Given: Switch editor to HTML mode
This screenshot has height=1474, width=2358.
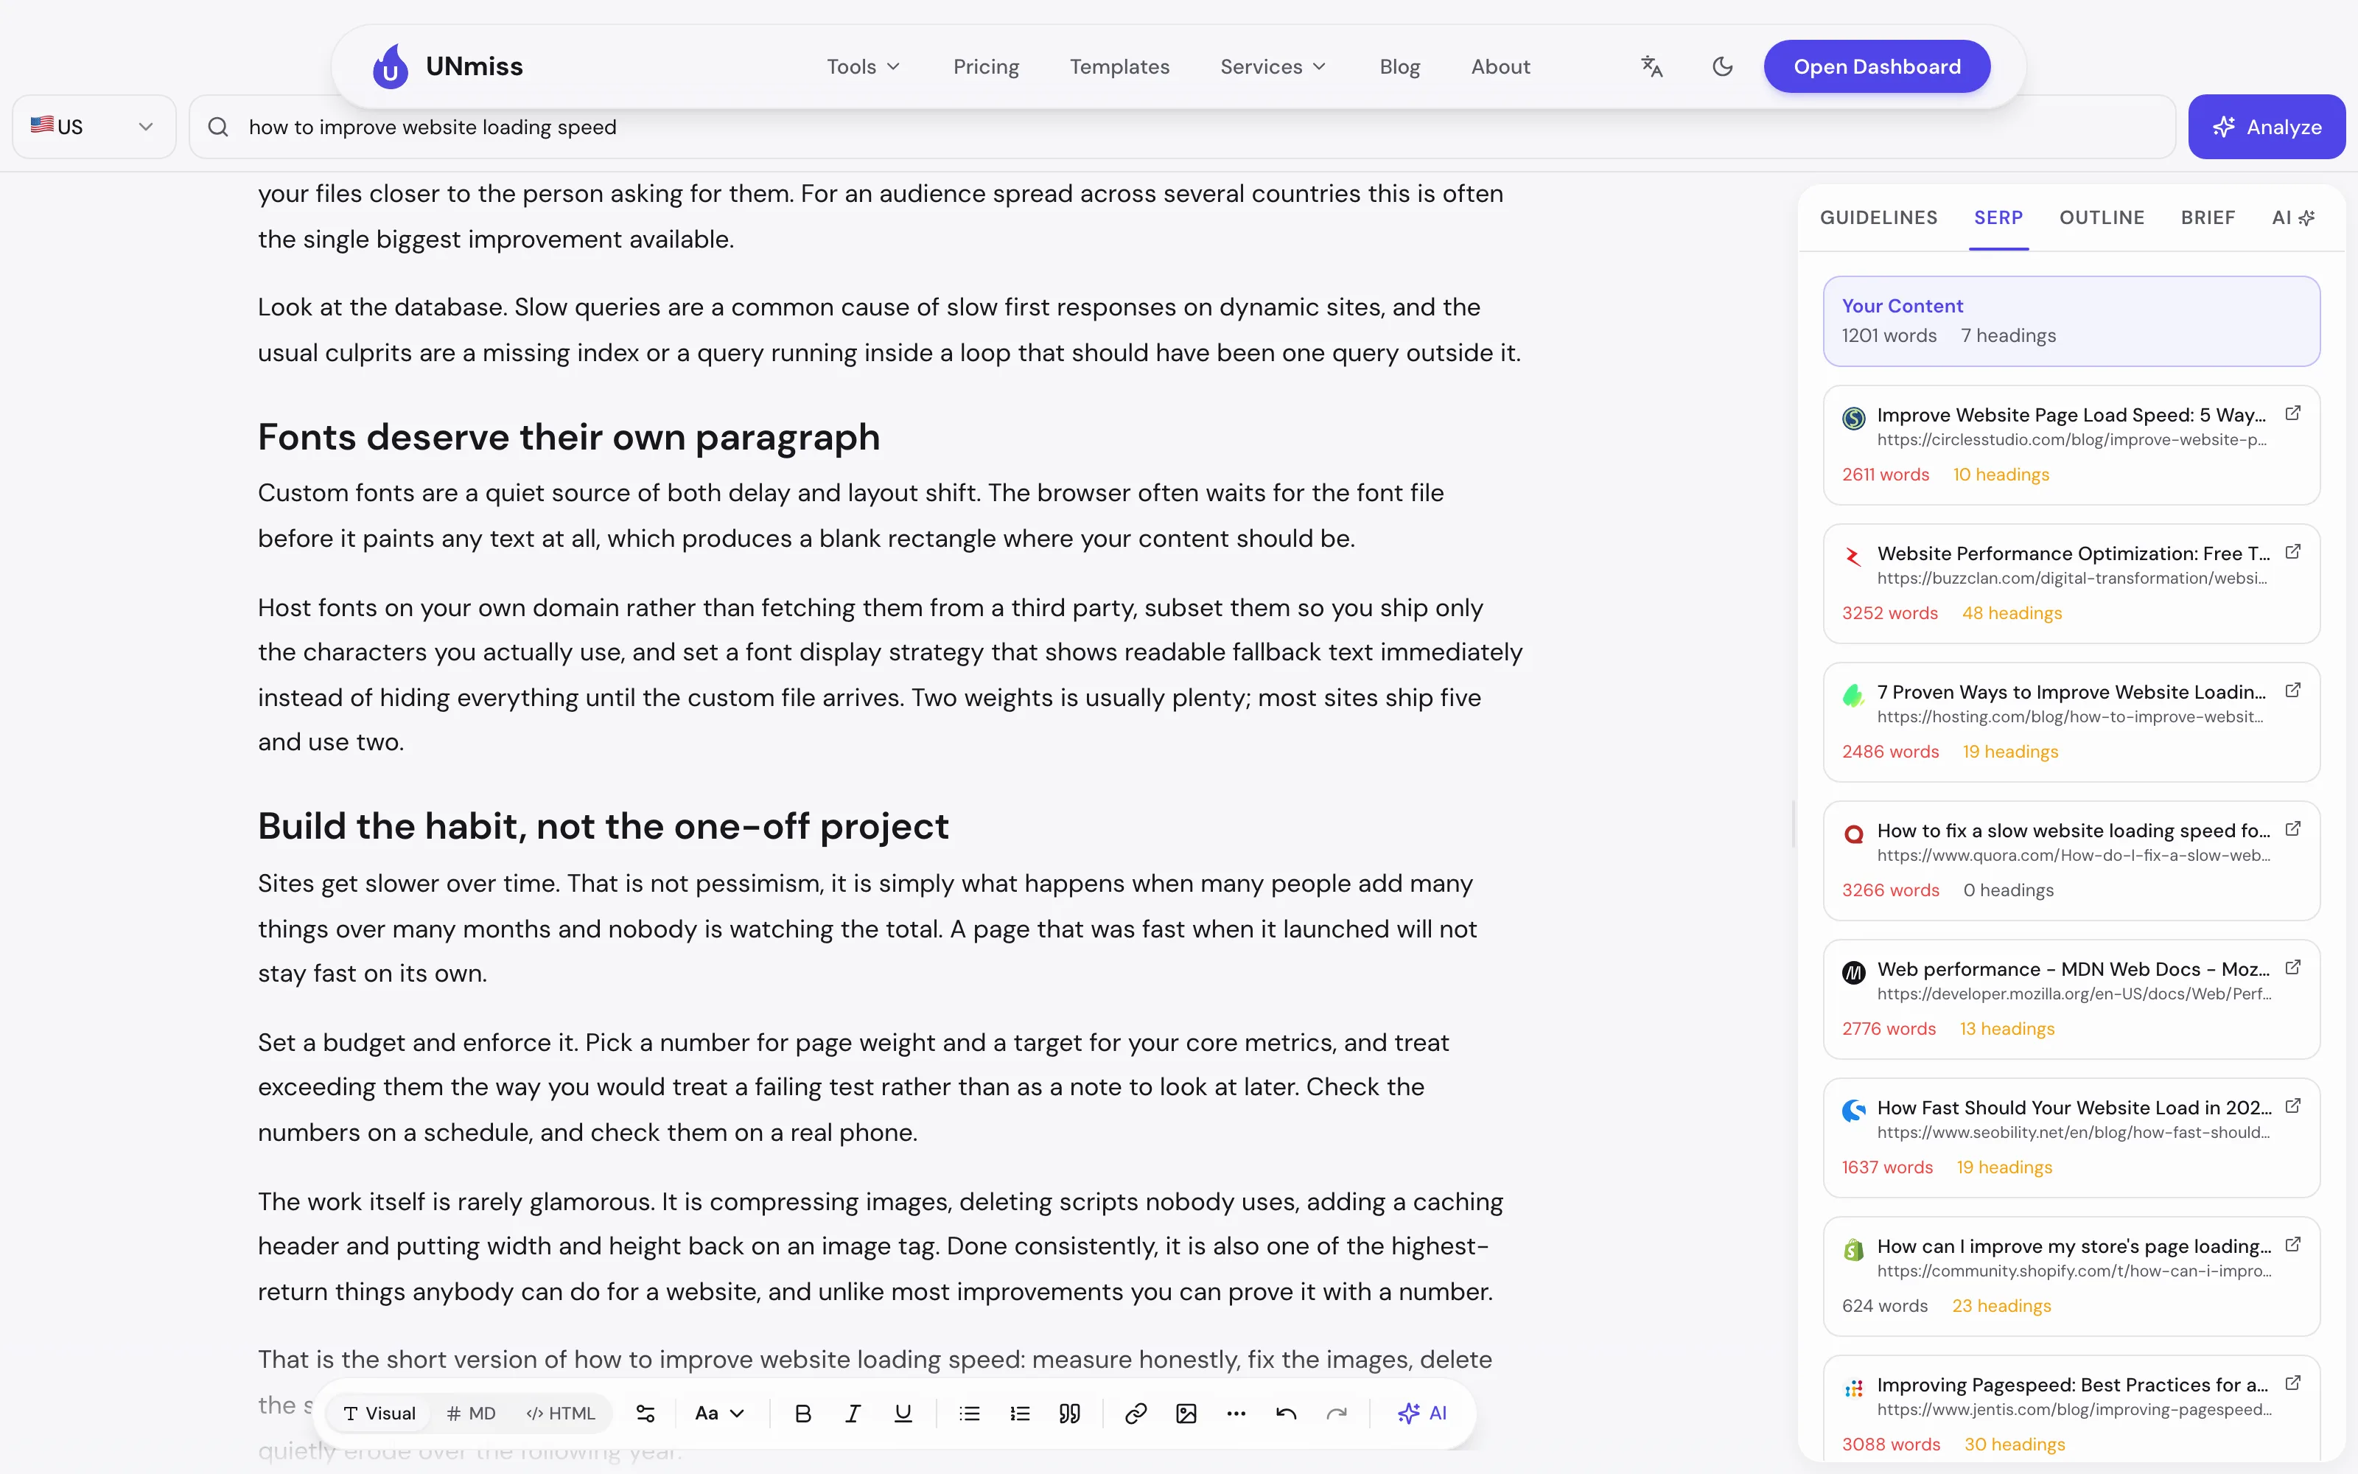Looking at the screenshot, I should tap(560, 1413).
